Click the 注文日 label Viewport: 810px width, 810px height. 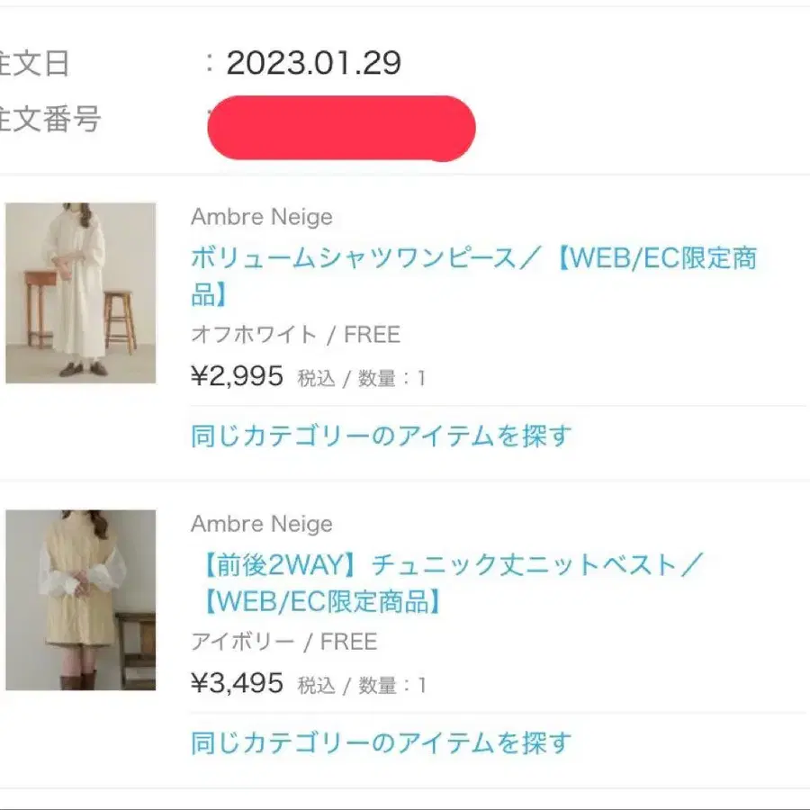34,63
